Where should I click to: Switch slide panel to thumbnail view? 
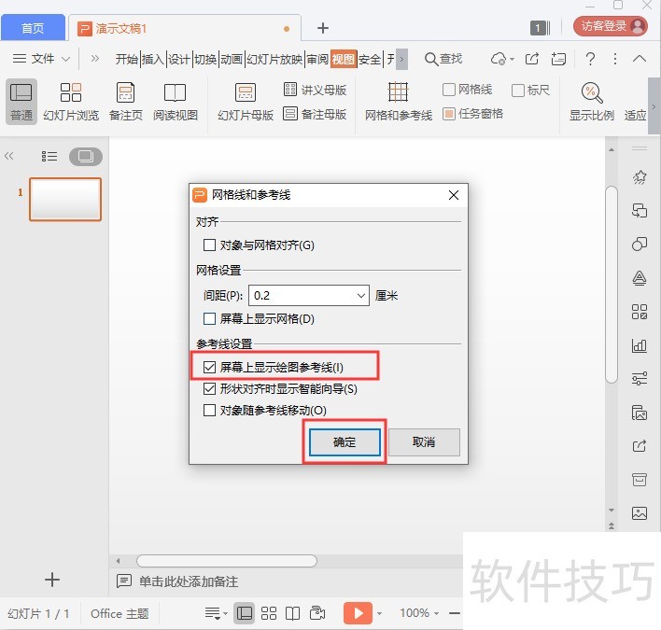(86, 157)
